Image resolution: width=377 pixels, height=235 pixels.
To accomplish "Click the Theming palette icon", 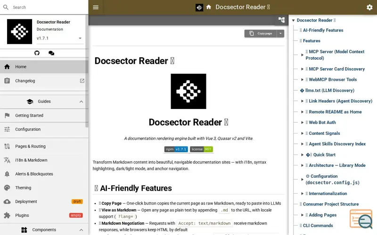I will [x=7, y=188].
